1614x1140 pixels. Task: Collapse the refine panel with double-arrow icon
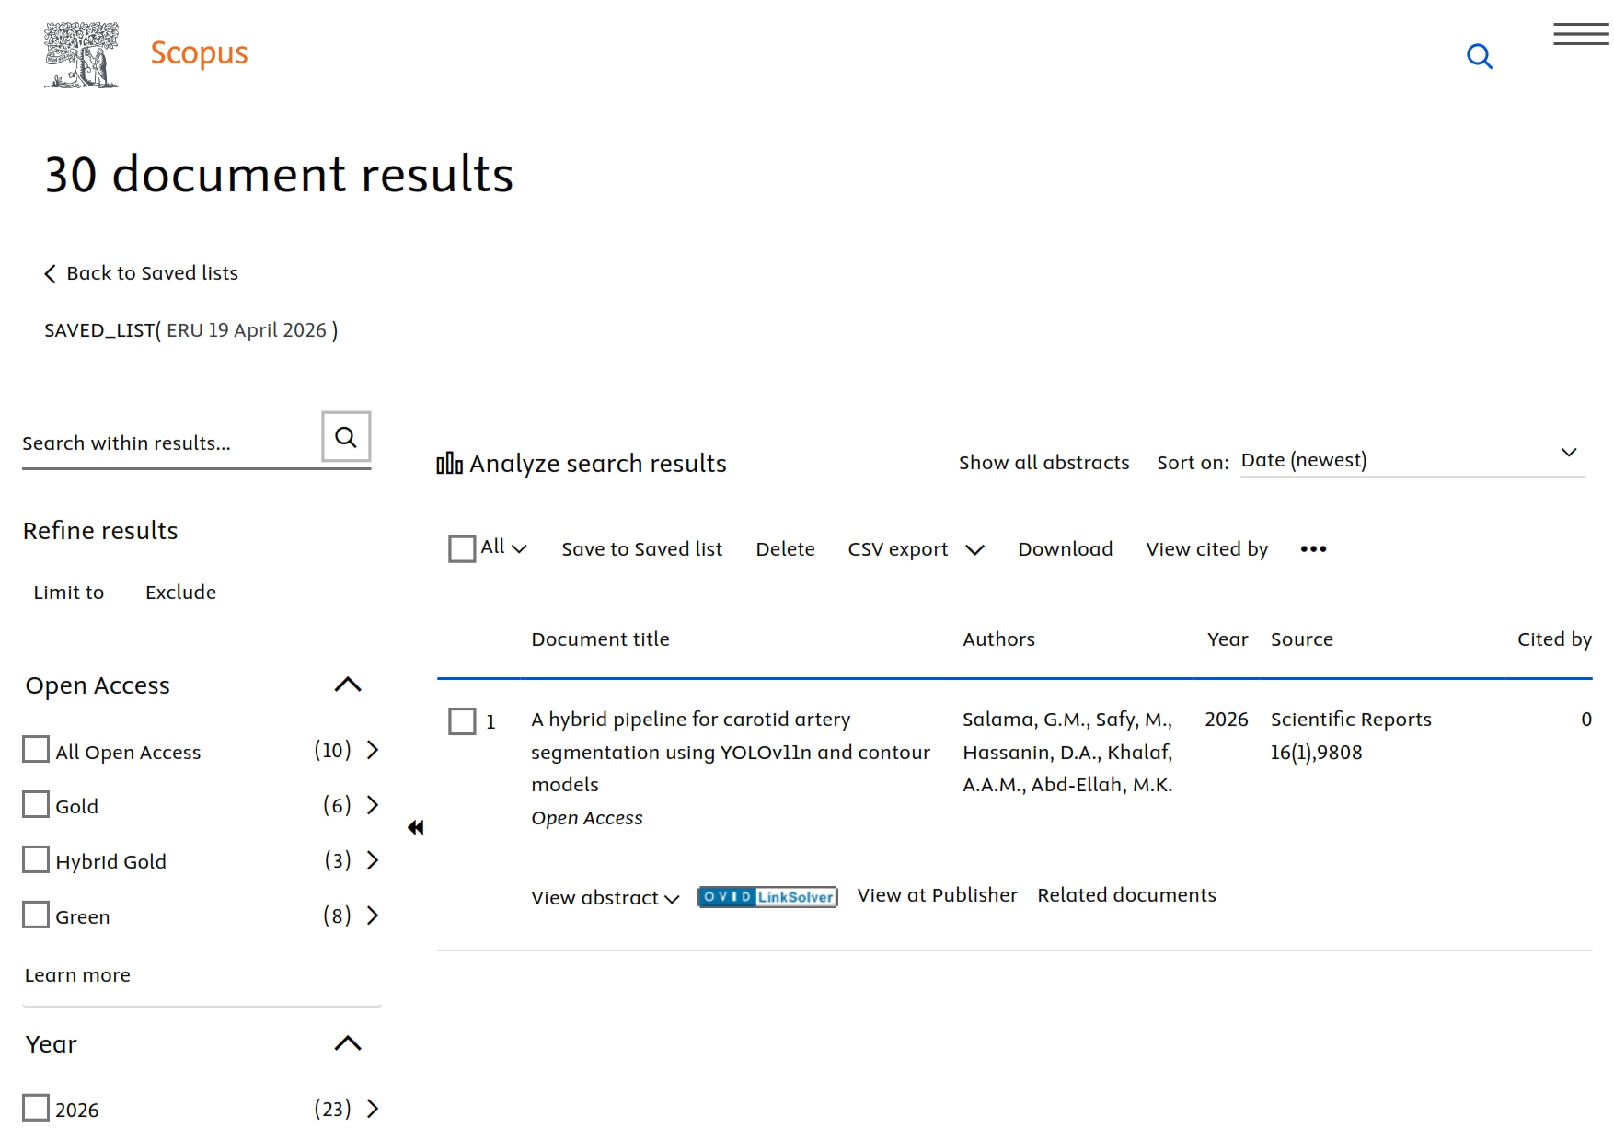[x=416, y=828]
